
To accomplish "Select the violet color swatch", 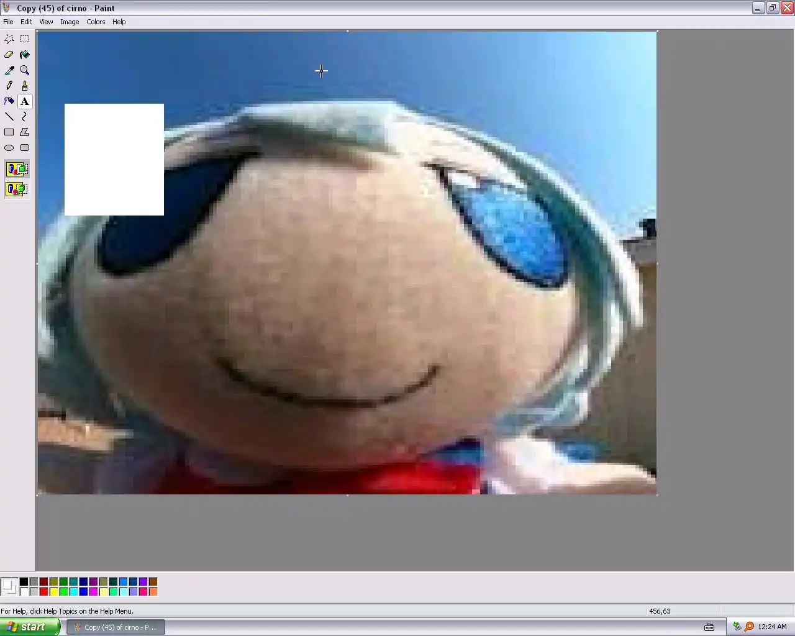I will tap(143, 582).
